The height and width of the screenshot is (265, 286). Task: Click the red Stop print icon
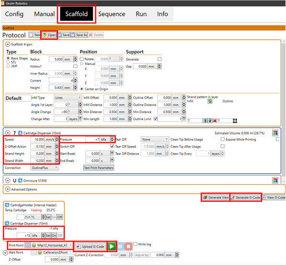128,246
